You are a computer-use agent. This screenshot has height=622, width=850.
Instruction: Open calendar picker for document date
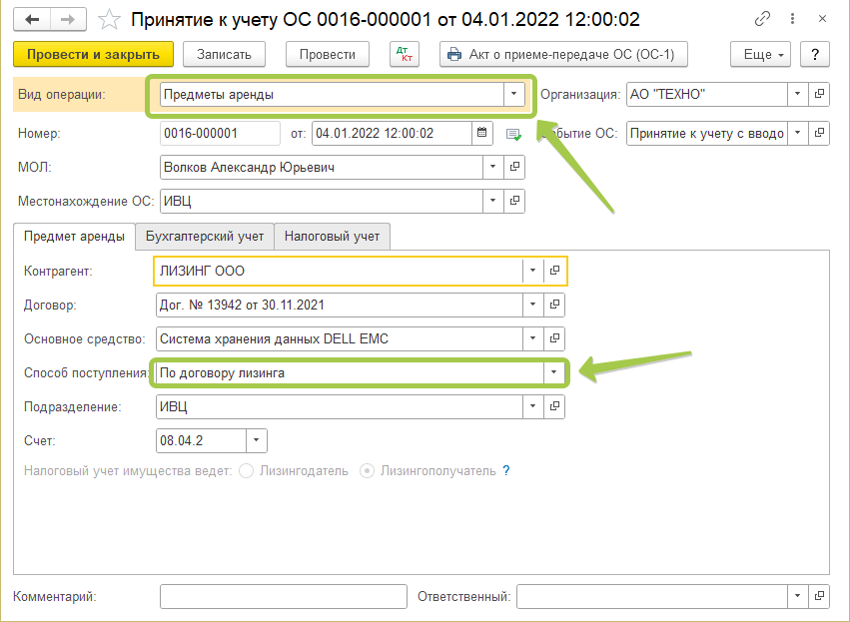(483, 133)
